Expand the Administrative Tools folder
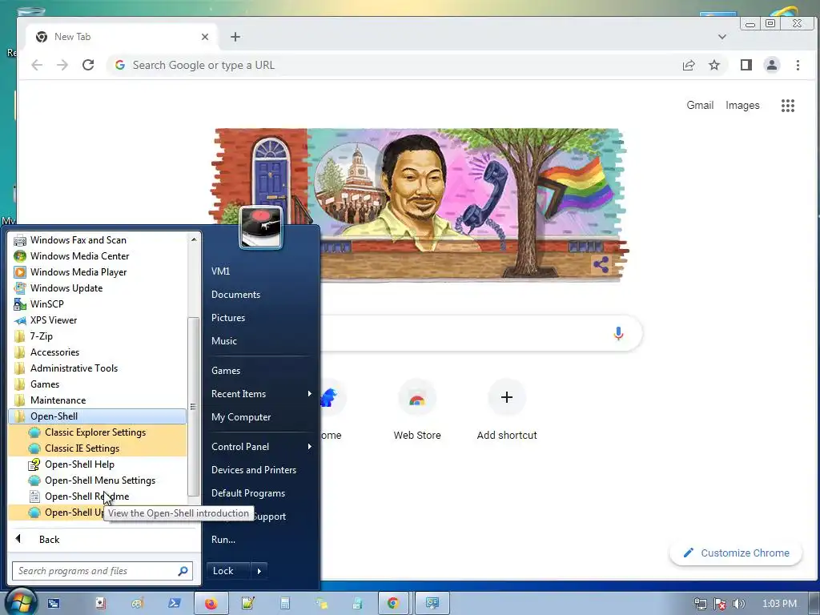 click(98, 368)
